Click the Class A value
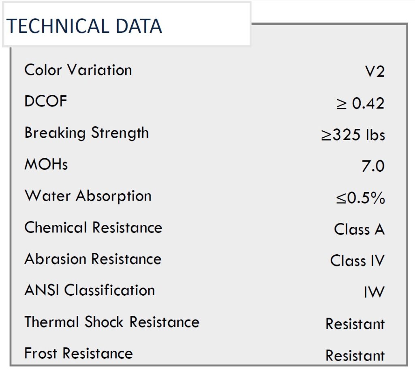Image resolution: width=415 pixels, height=371 pixels. click(x=359, y=229)
